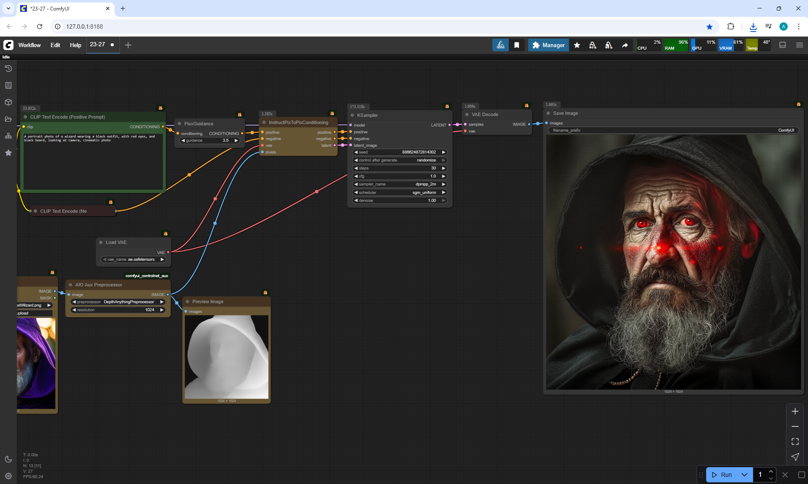Click the guidance 3.5 value slider
The height and width of the screenshot is (484, 808).
point(210,140)
